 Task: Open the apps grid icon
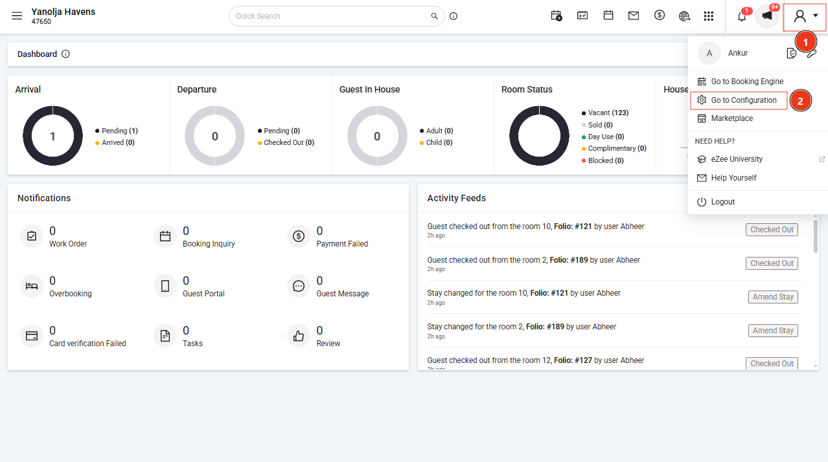[709, 16]
